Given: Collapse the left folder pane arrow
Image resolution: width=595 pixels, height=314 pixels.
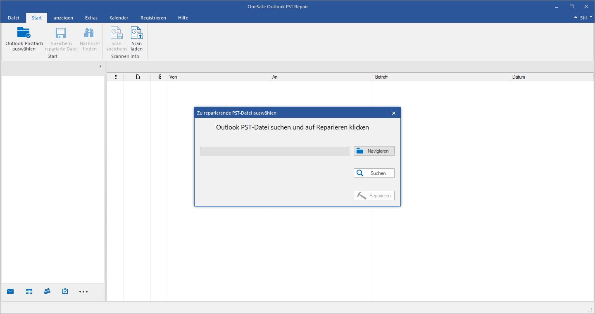Looking at the screenshot, I should [100, 67].
